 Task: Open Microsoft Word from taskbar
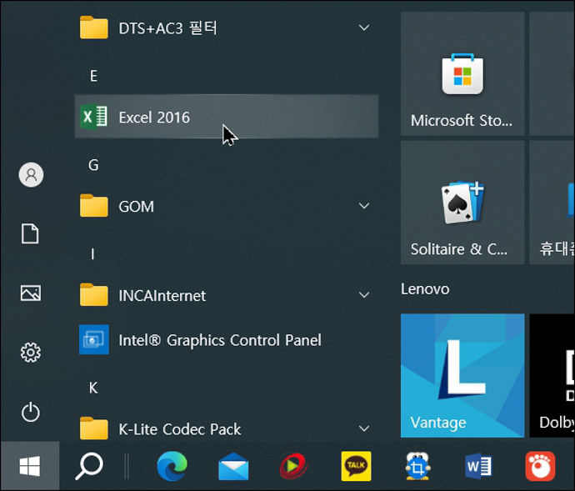[x=478, y=466]
